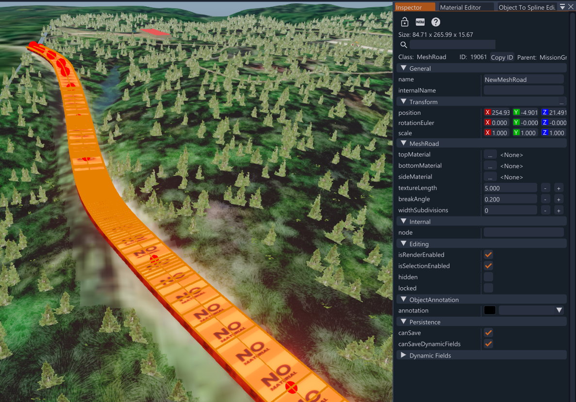Collapse the ObjectAnnotation section
The height and width of the screenshot is (402, 576).
click(x=404, y=300)
